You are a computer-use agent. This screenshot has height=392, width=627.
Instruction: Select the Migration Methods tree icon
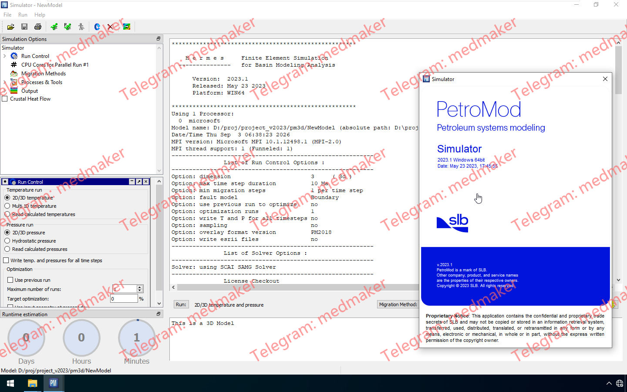[14, 74]
